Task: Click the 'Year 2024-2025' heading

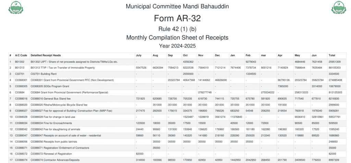Action: (177, 45)
